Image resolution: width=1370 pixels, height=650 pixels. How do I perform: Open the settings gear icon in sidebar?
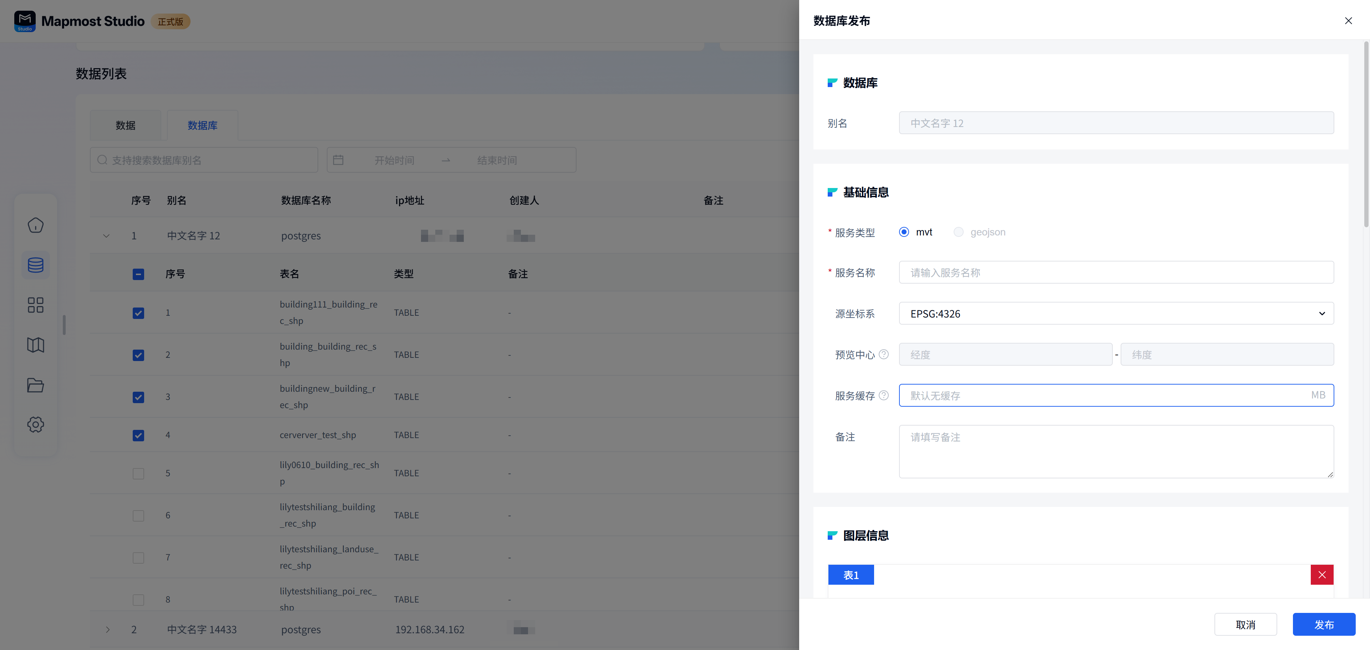click(x=35, y=425)
